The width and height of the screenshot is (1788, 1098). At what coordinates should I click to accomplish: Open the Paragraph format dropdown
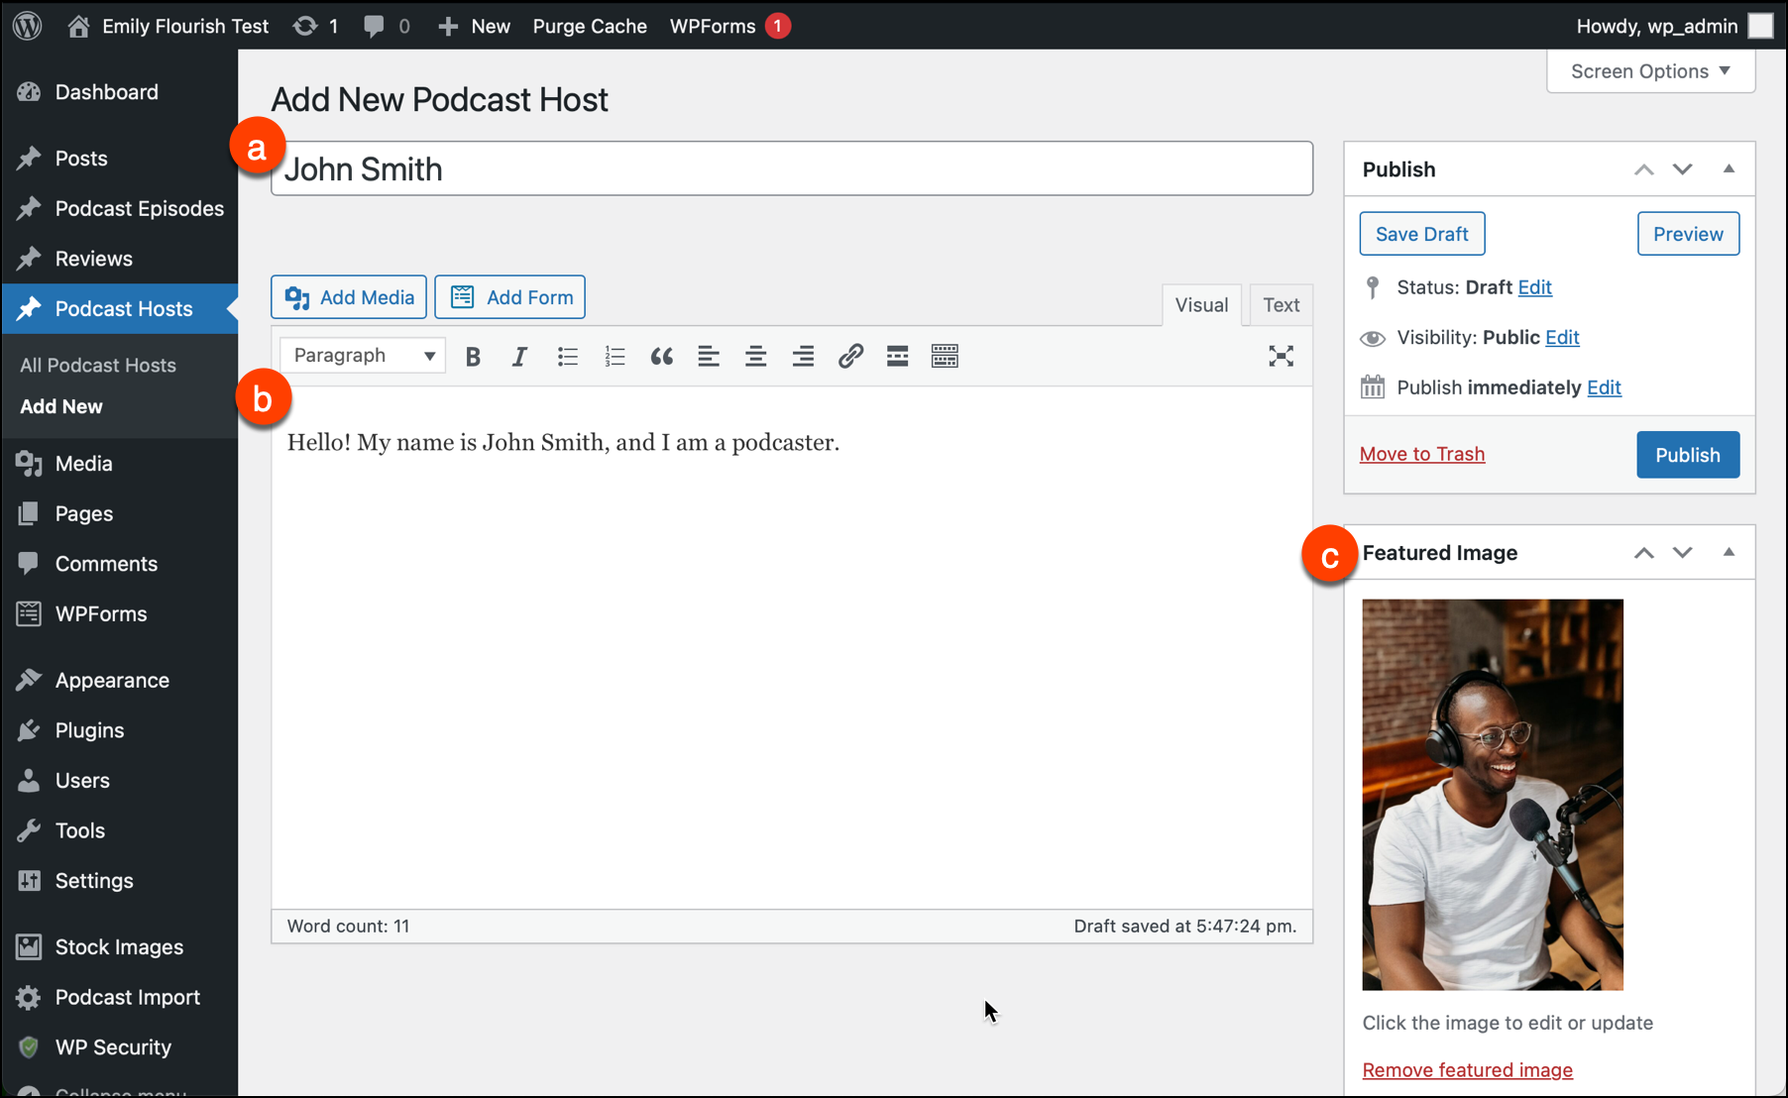click(x=363, y=356)
